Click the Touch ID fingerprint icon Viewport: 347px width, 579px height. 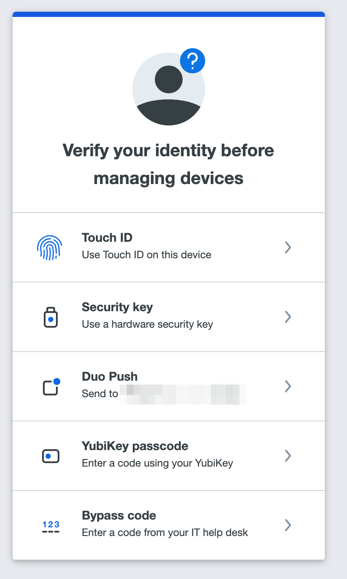49,248
